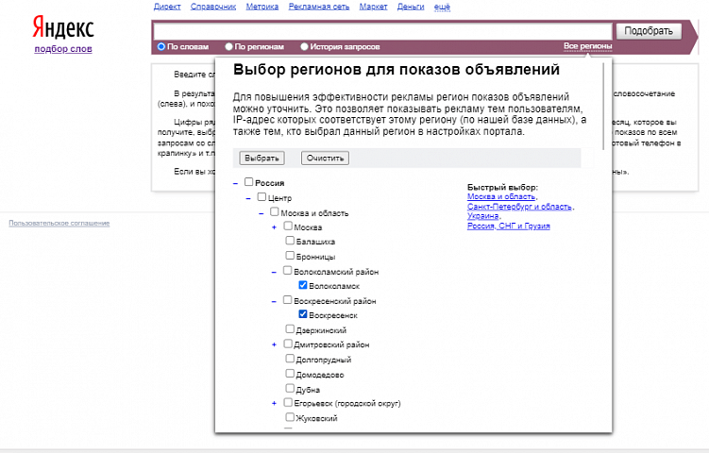
Task: Select the По регионам radio button
Action: pyautogui.click(x=228, y=46)
